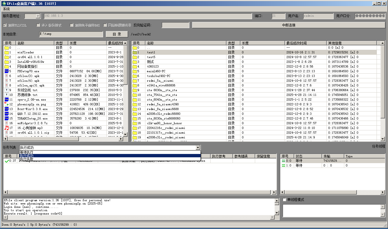Choose 执行失败 in the task filter list
This screenshot has height=229, width=388.
tap(26, 159)
